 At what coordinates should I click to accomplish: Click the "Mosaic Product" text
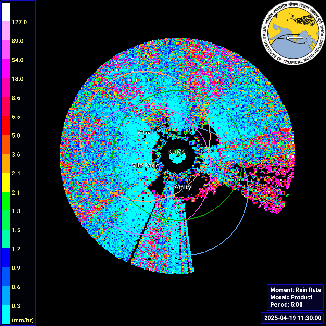291,297
